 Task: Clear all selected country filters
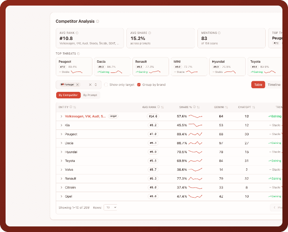pyautogui.click(x=90, y=84)
